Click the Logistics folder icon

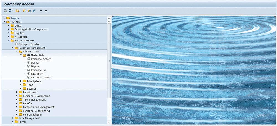click(x=12, y=33)
